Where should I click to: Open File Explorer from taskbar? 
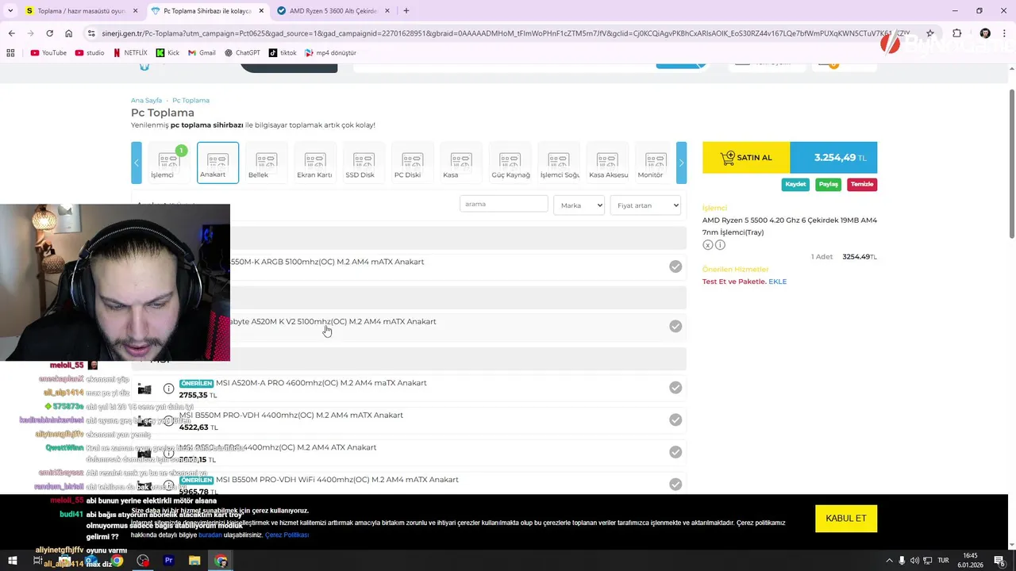click(x=194, y=561)
